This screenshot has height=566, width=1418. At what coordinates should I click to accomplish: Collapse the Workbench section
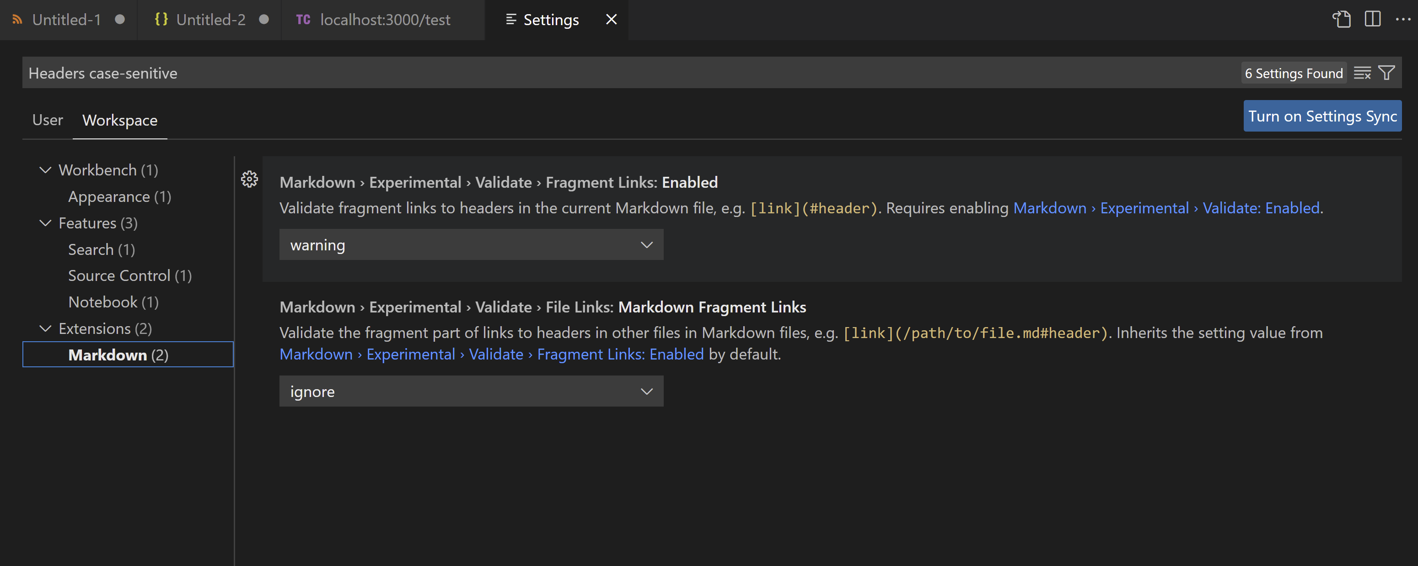[x=46, y=170]
